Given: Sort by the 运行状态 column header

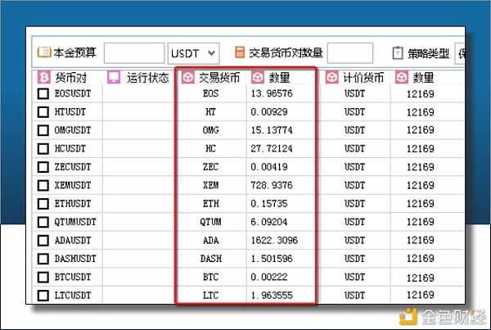Looking at the screenshot, I should [148, 78].
